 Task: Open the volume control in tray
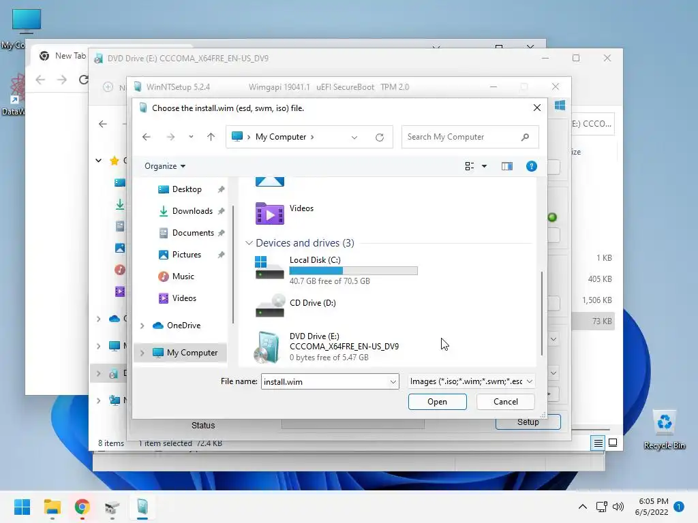coord(618,507)
